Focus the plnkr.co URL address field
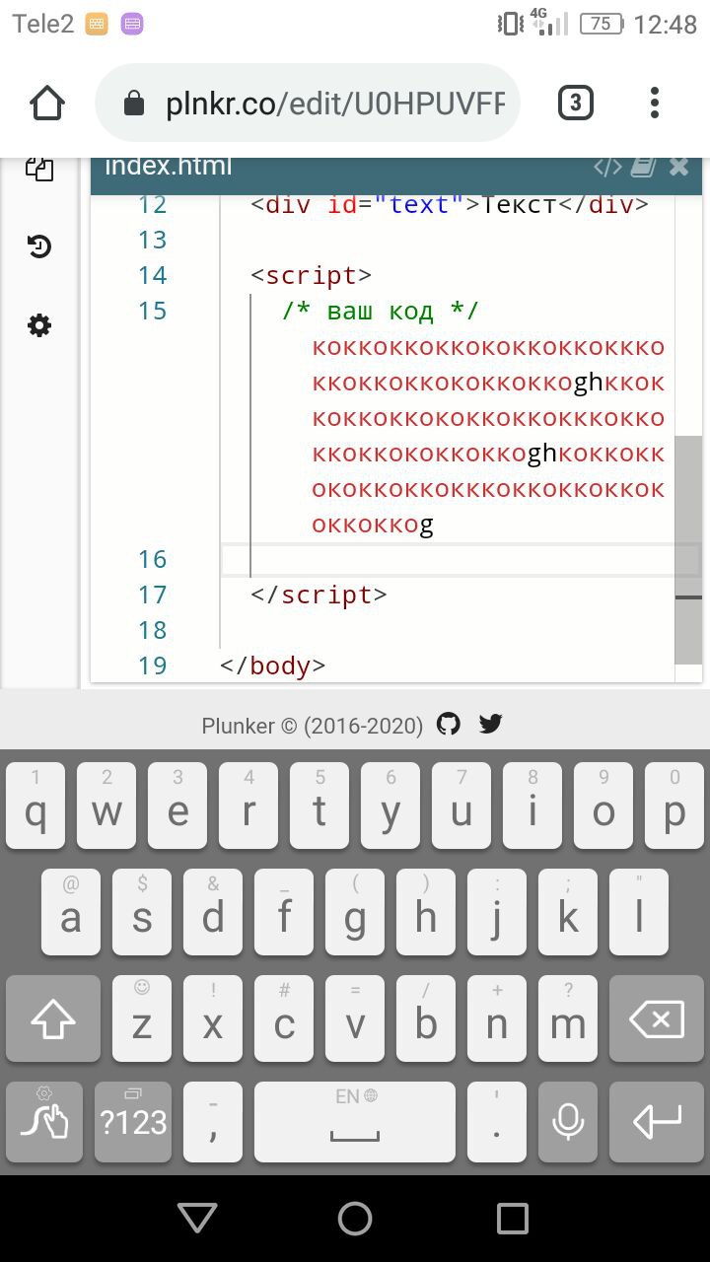 (x=307, y=104)
